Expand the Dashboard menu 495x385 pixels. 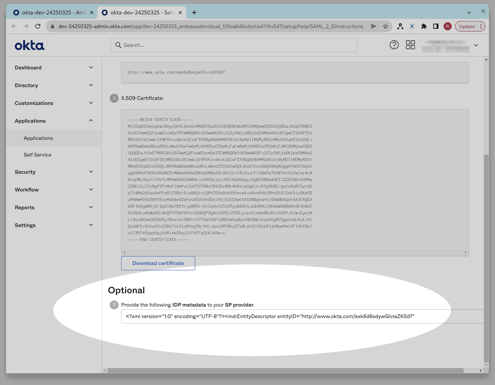point(54,67)
